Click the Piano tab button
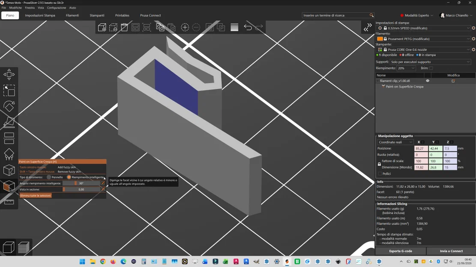The height and width of the screenshot is (267, 476). pos(10,15)
